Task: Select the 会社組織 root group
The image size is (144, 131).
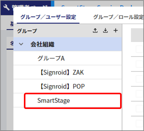Action: click(x=67, y=44)
